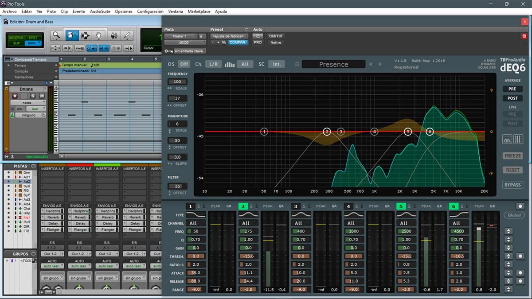Open ajuste de fábrica preset dropdown

tap(229, 36)
